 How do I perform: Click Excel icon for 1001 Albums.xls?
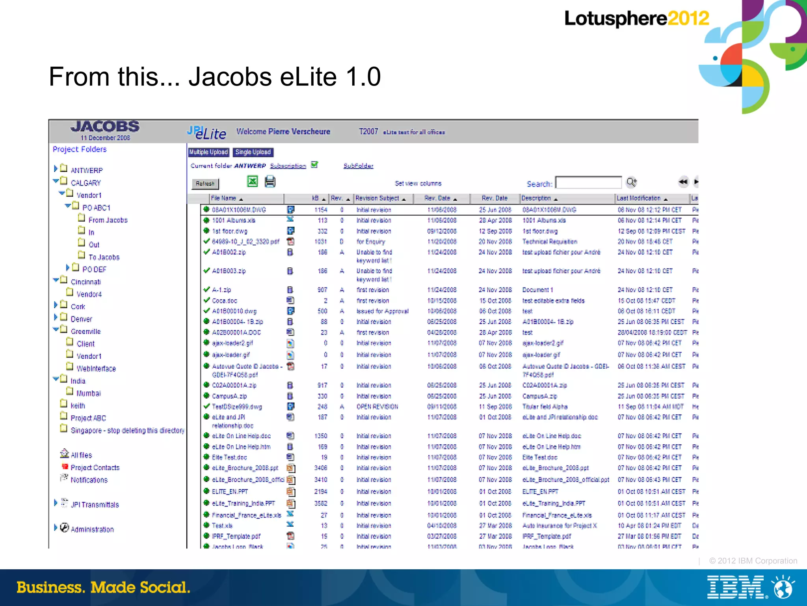(x=290, y=219)
